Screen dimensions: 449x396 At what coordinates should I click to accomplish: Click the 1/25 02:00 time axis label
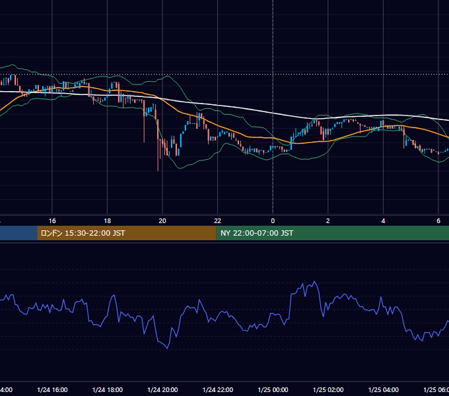pyautogui.click(x=328, y=389)
